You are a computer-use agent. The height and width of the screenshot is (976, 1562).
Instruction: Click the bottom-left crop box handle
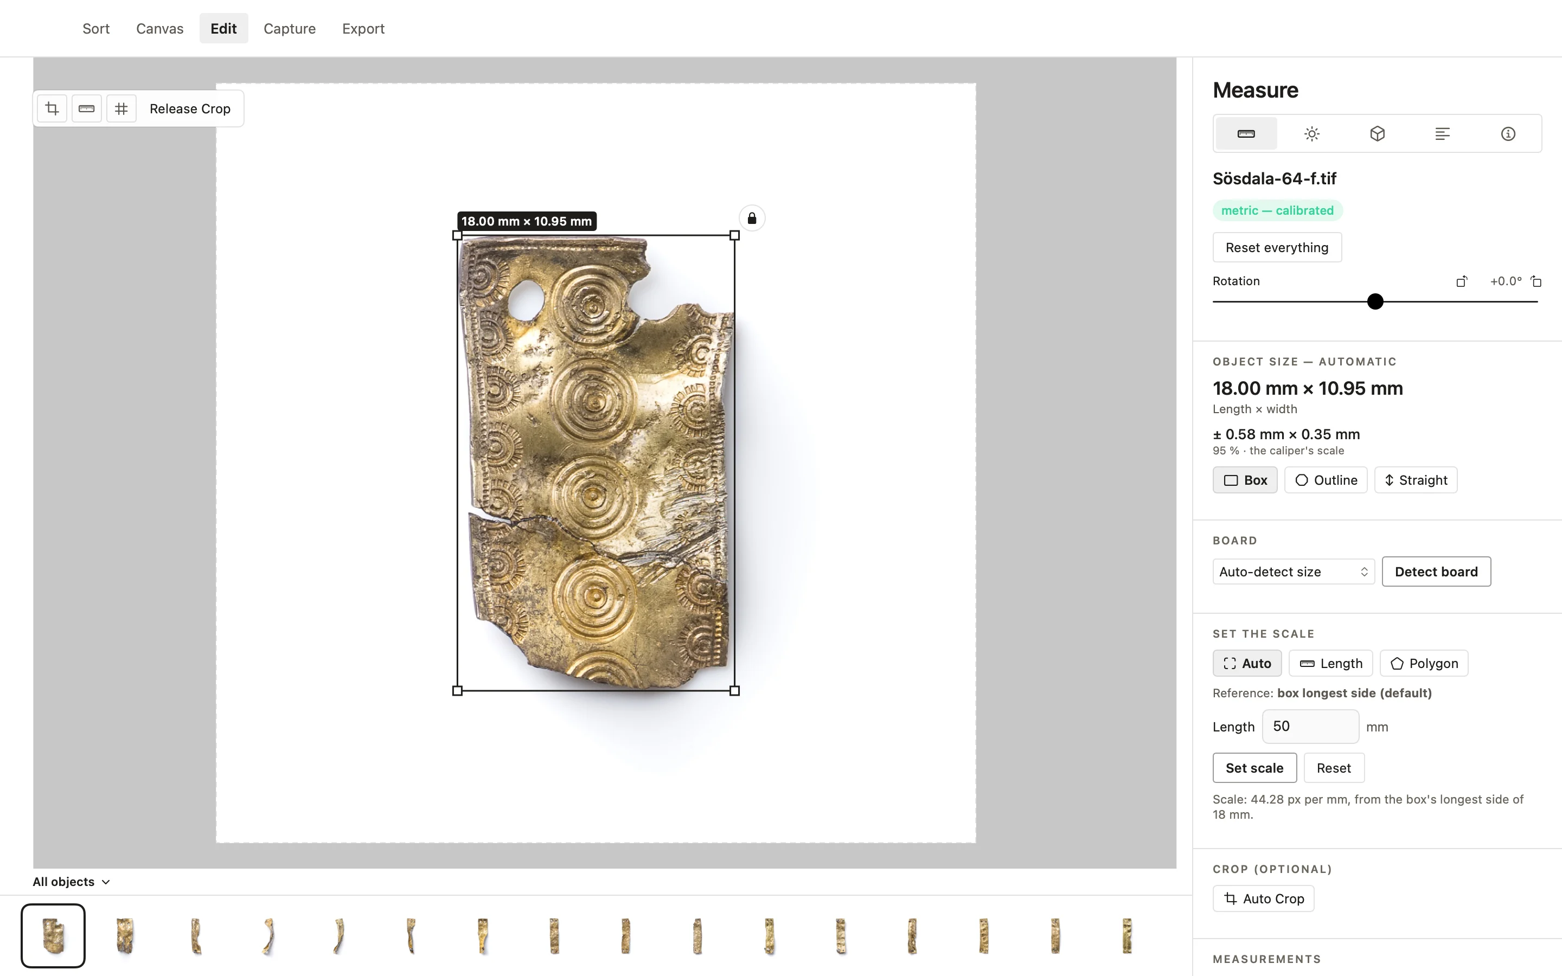pos(458,691)
